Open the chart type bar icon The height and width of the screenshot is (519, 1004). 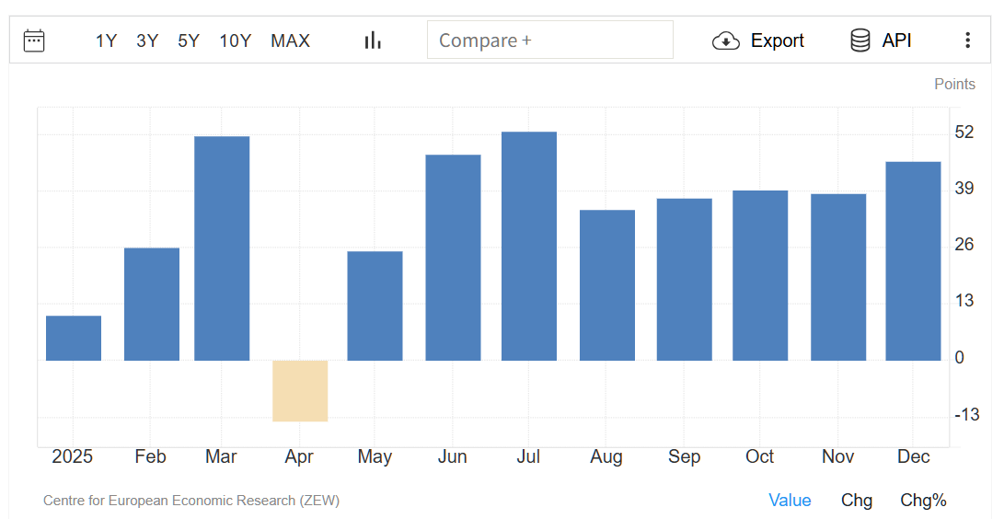tap(373, 40)
